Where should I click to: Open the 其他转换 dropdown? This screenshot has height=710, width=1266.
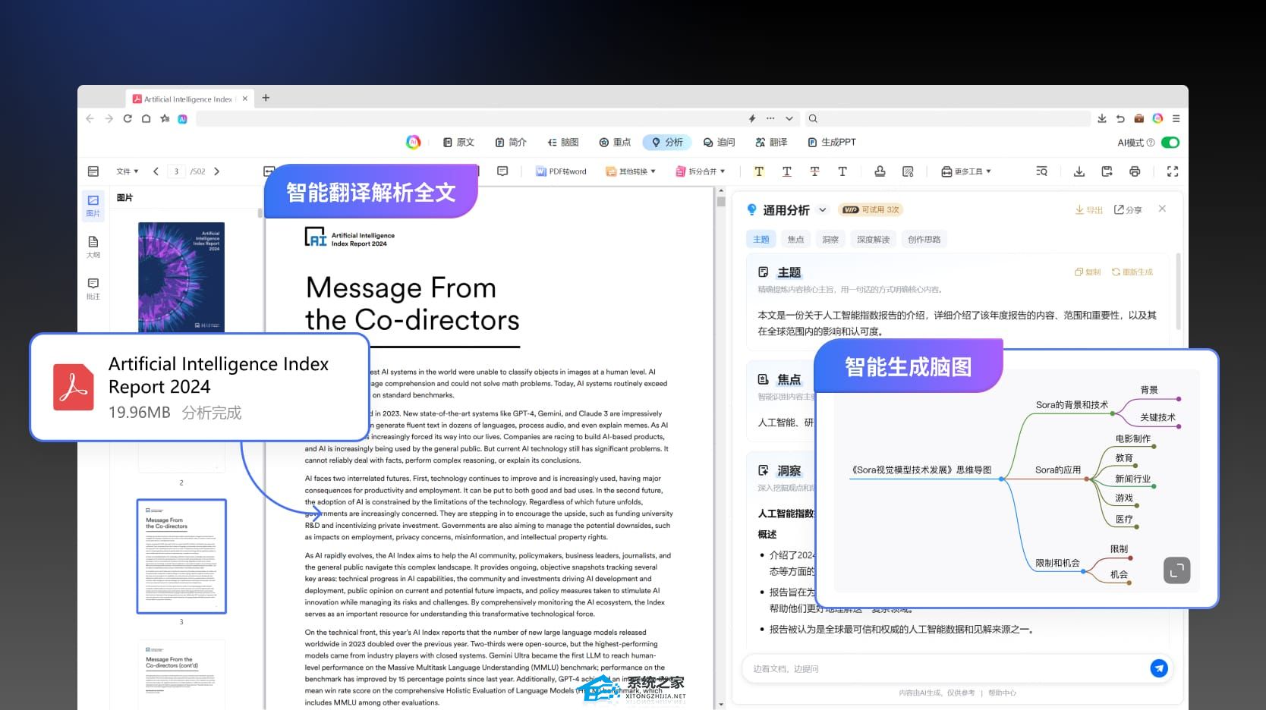pyautogui.click(x=631, y=171)
